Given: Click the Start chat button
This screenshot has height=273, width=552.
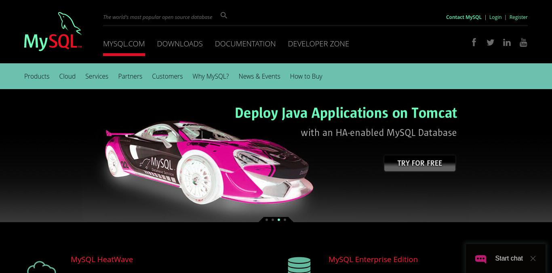Looking at the screenshot, I should 506,258.
